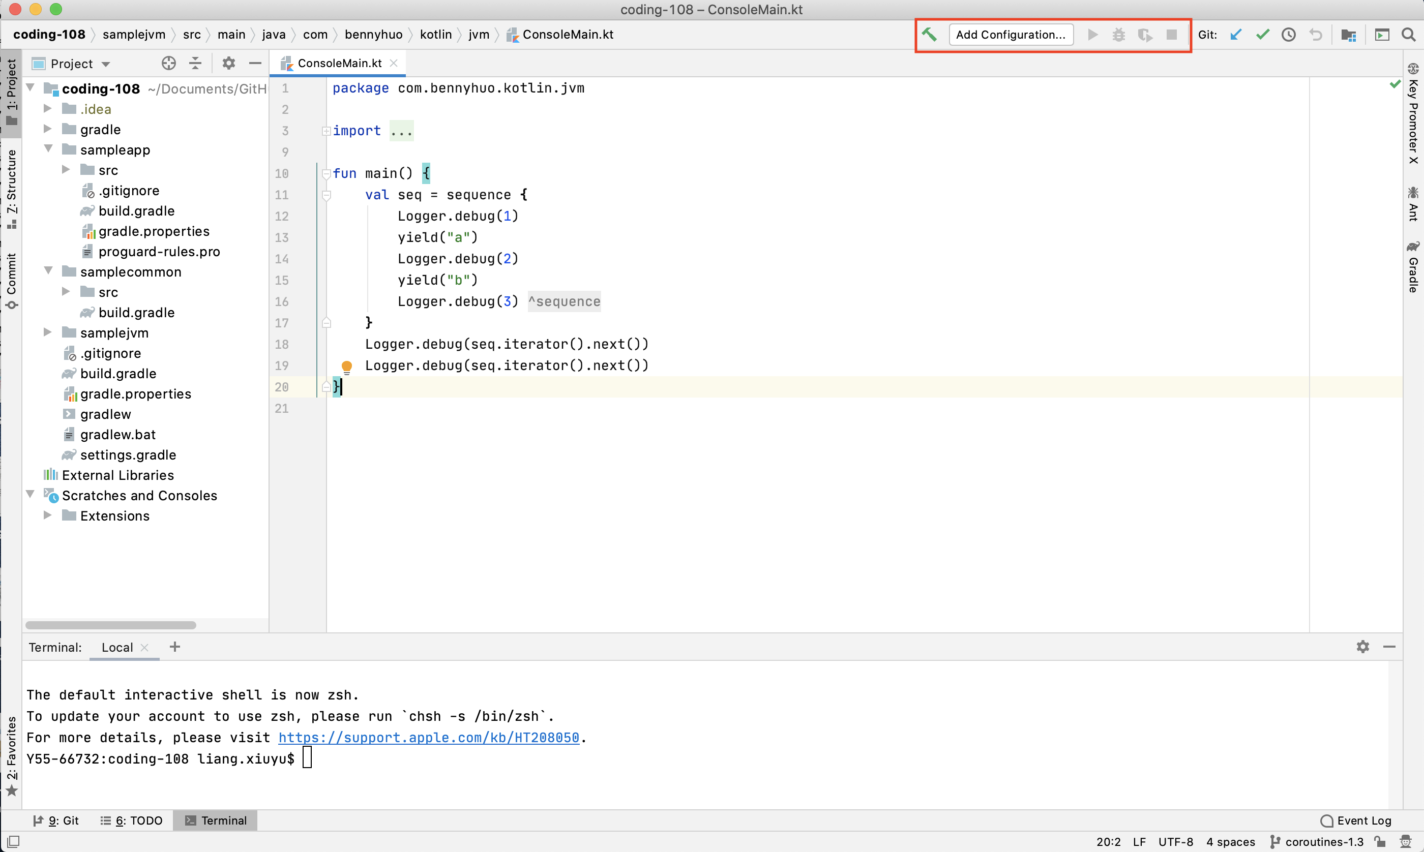Click the terminal prompt input cursor
The width and height of the screenshot is (1424, 852).
[307, 758]
